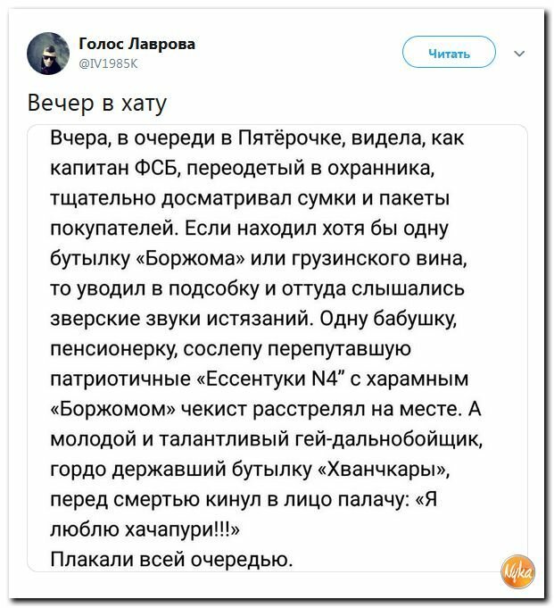This screenshot has height=608, width=554.
Task: Open the @IV1985K handle link
Action: 108,63
